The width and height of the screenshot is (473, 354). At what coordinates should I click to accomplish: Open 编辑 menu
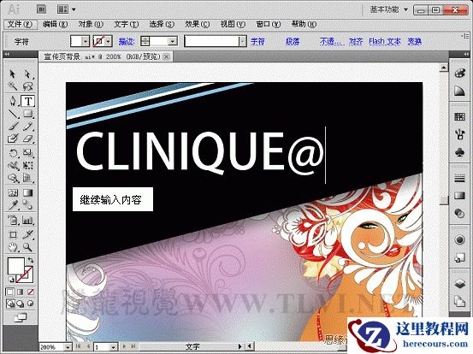click(x=55, y=24)
